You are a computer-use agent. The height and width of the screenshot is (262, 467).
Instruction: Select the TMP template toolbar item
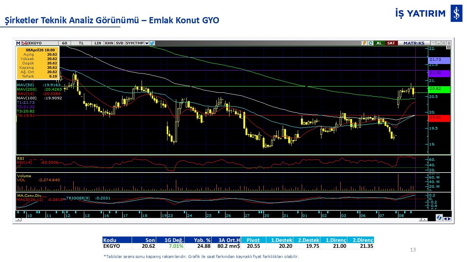(139, 43)
